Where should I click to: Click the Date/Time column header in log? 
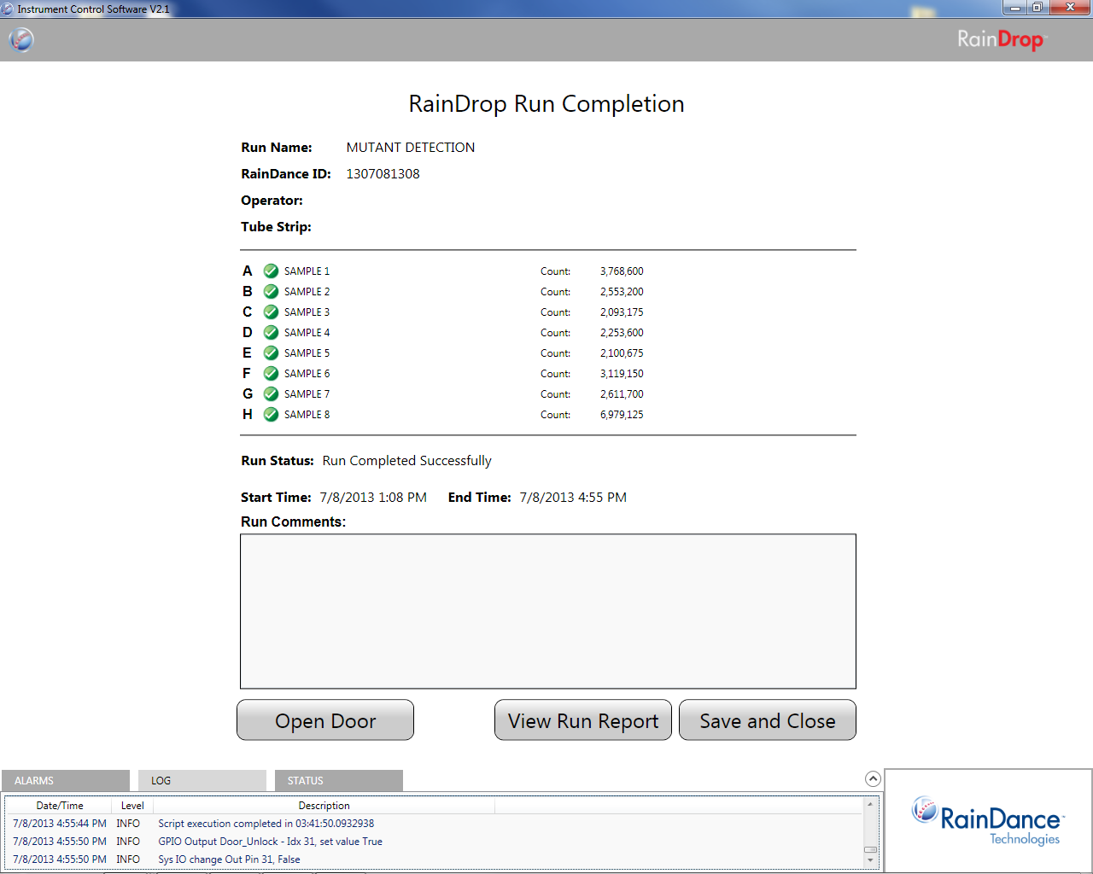(60, 806)
